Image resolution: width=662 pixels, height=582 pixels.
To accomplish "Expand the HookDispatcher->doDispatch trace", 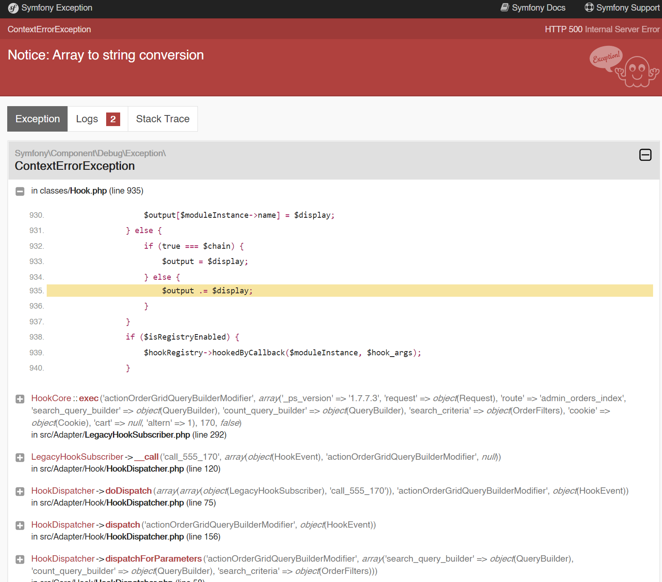I will click(x=20, y=492).
